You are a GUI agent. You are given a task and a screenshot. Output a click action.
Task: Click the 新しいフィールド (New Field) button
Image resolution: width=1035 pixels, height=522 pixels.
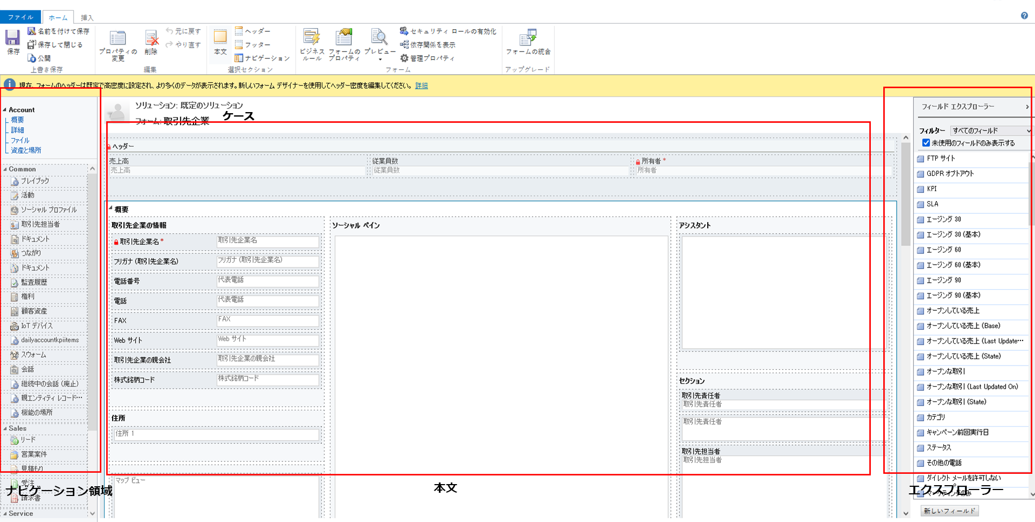tap(949, 511)
